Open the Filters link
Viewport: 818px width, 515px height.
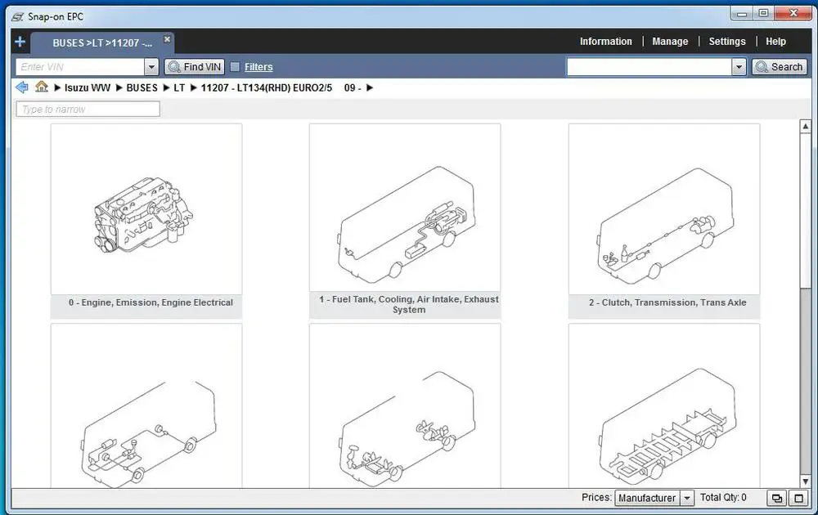(x=258, y=67)
